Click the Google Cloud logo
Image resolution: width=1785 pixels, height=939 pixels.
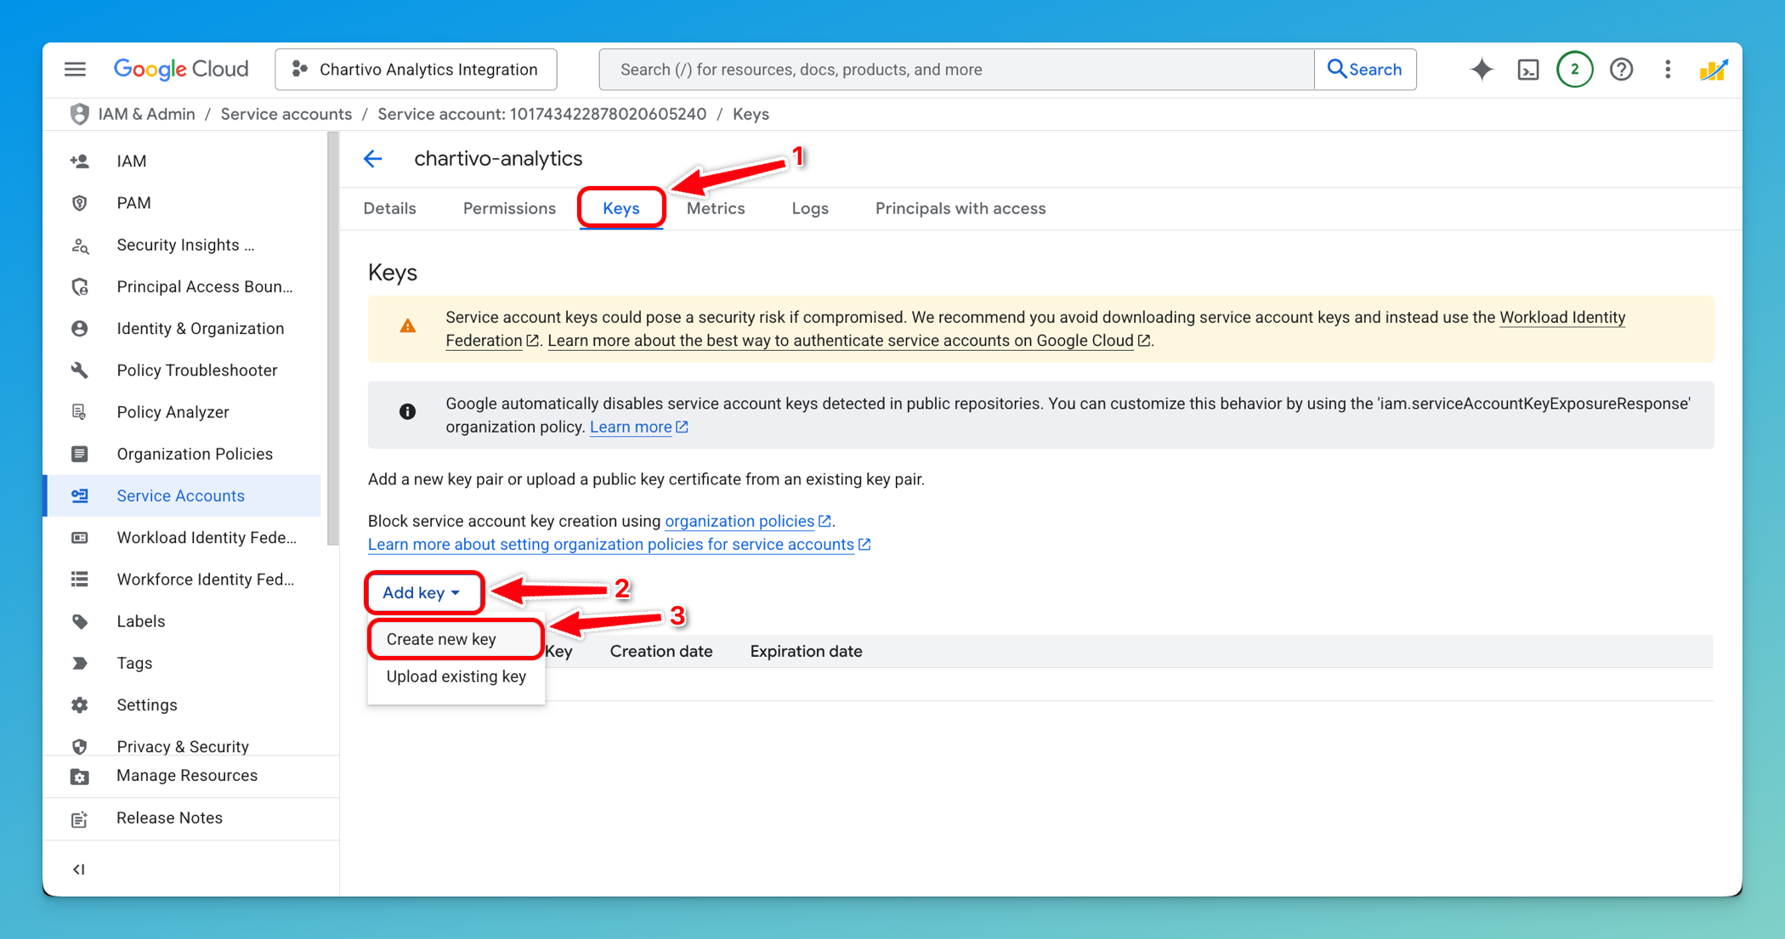[180, 69]
